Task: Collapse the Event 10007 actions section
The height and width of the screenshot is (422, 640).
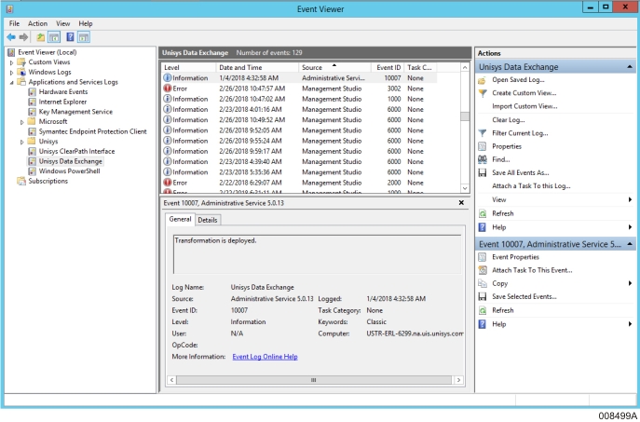Action: (630, 244)
